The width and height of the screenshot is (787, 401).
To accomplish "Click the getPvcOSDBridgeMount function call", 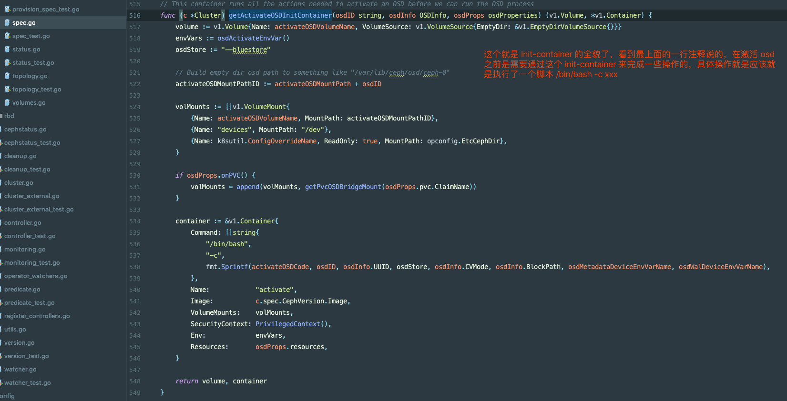I will pos(343,187).
